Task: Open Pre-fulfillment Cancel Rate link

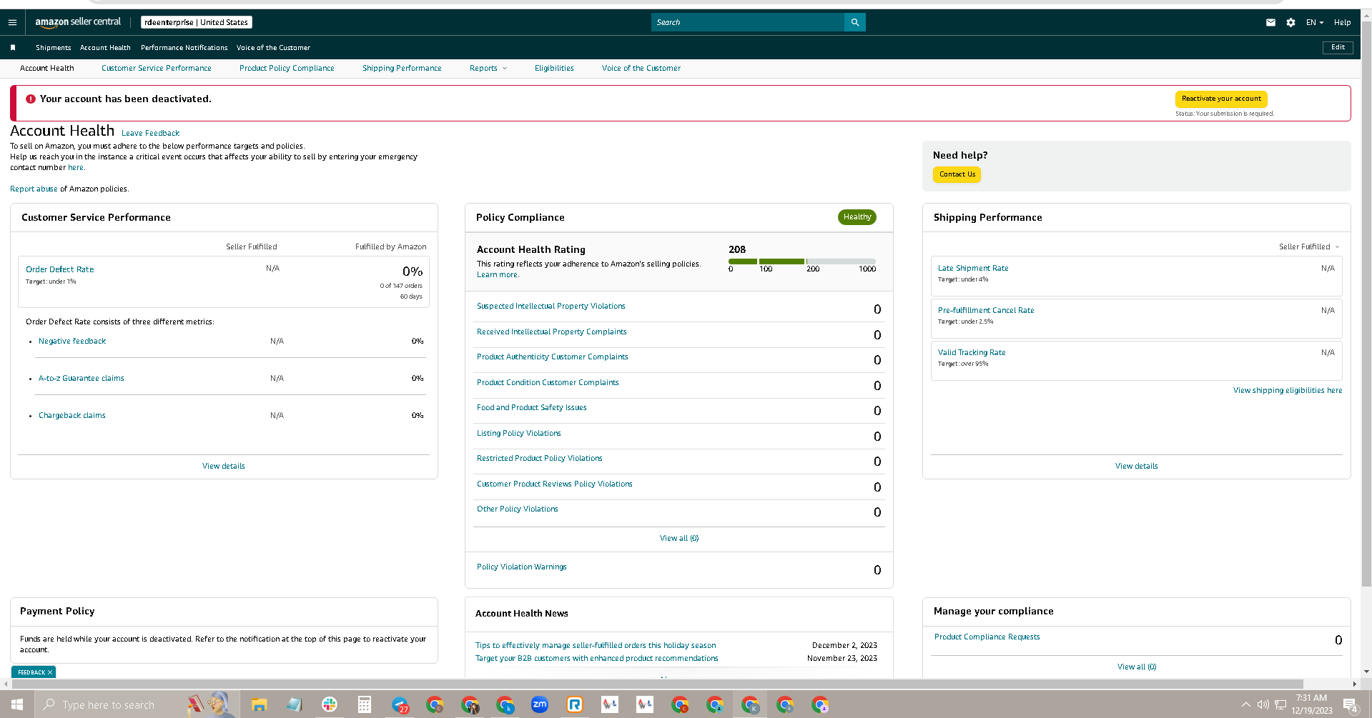Action: coord(986,310)
